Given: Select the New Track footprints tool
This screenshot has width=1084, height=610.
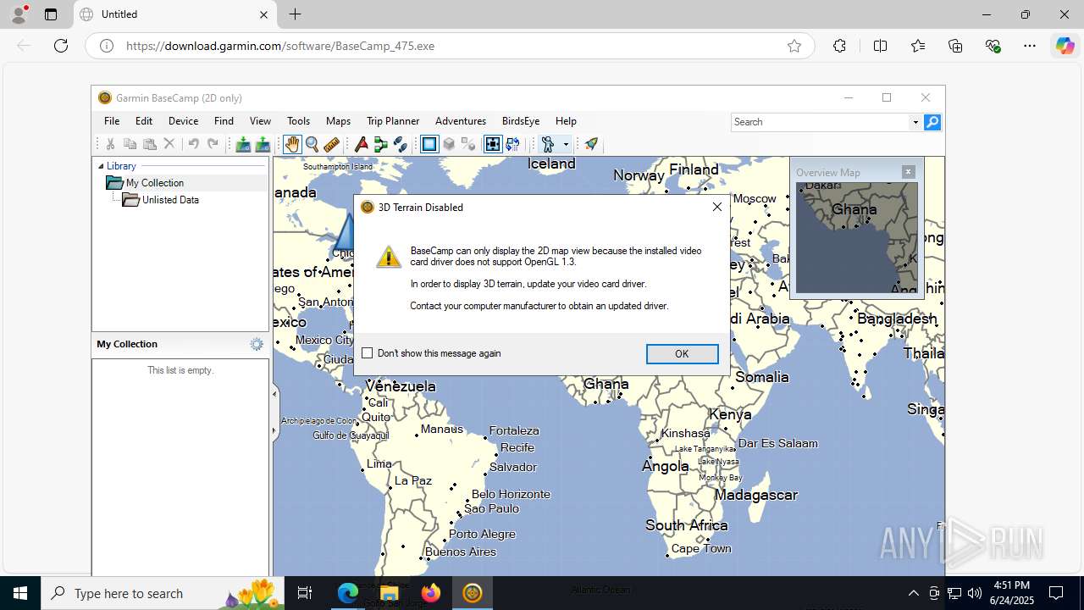Looking at the screenshot, I should (401, 144).
